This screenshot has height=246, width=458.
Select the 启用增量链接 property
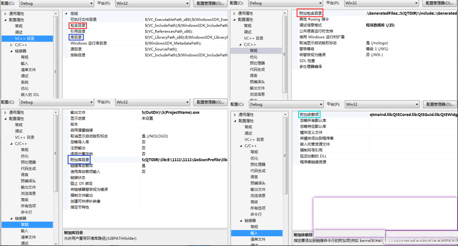tap(82, 130)
